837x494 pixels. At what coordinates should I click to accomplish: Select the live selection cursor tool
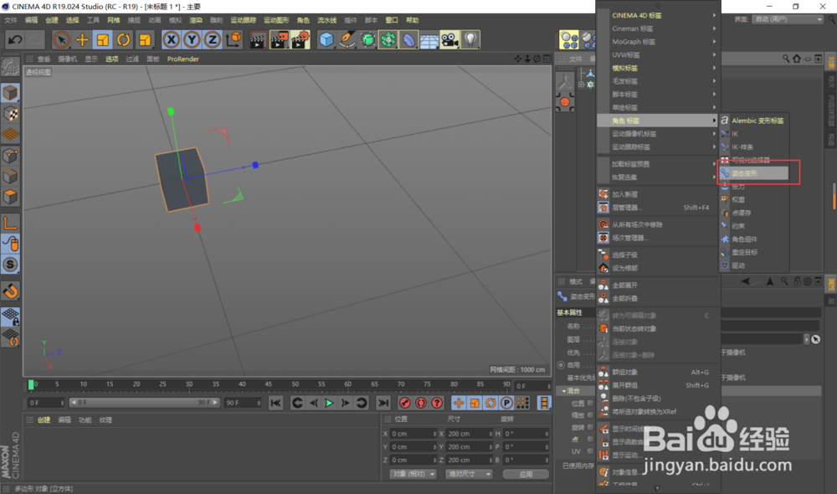pyautogui.click(x=61, y=39)
